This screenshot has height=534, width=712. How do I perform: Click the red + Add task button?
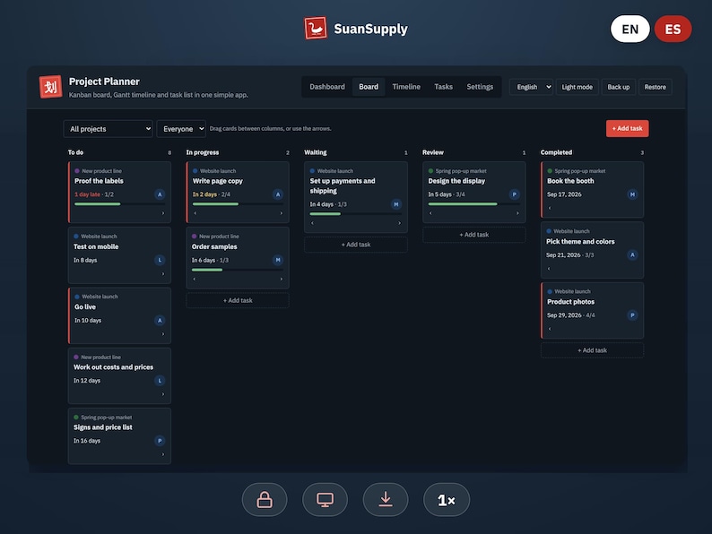point(627,128)
